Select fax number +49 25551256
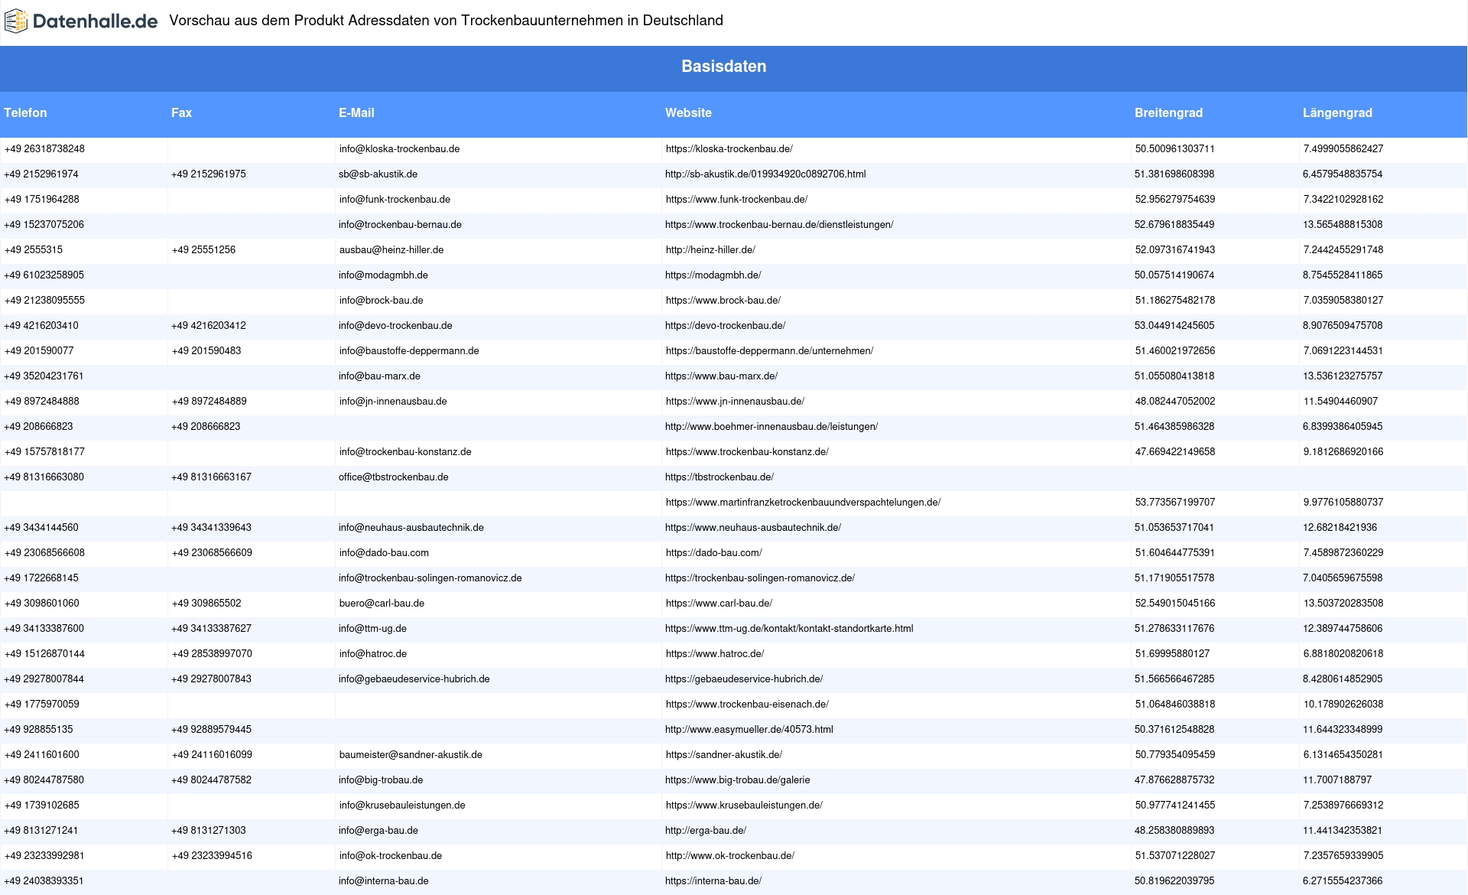Viewport: 1468px width, 895px height. coord(204,250)
